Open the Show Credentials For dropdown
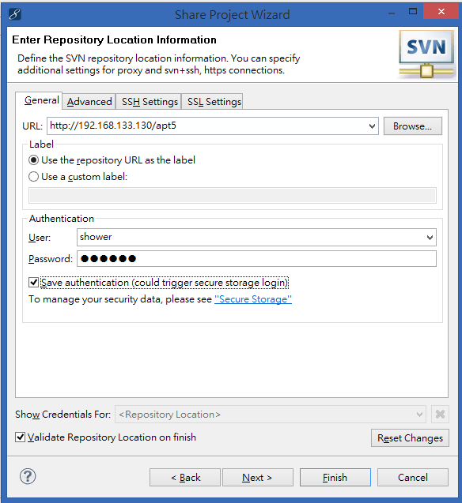Screen dimensions: 462x503 pyautogui.click(x=271, y=414)
